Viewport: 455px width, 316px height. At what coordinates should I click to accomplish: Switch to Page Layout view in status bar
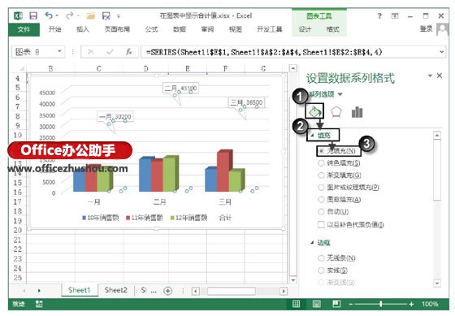tap(317, 304)
